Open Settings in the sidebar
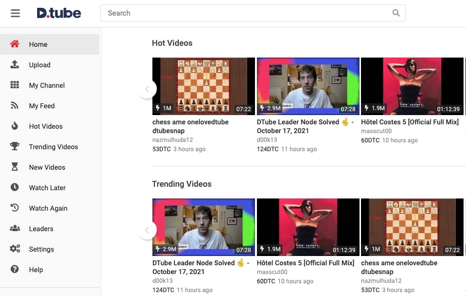Screen dimensions: 466x296 (x=41, y=249)
